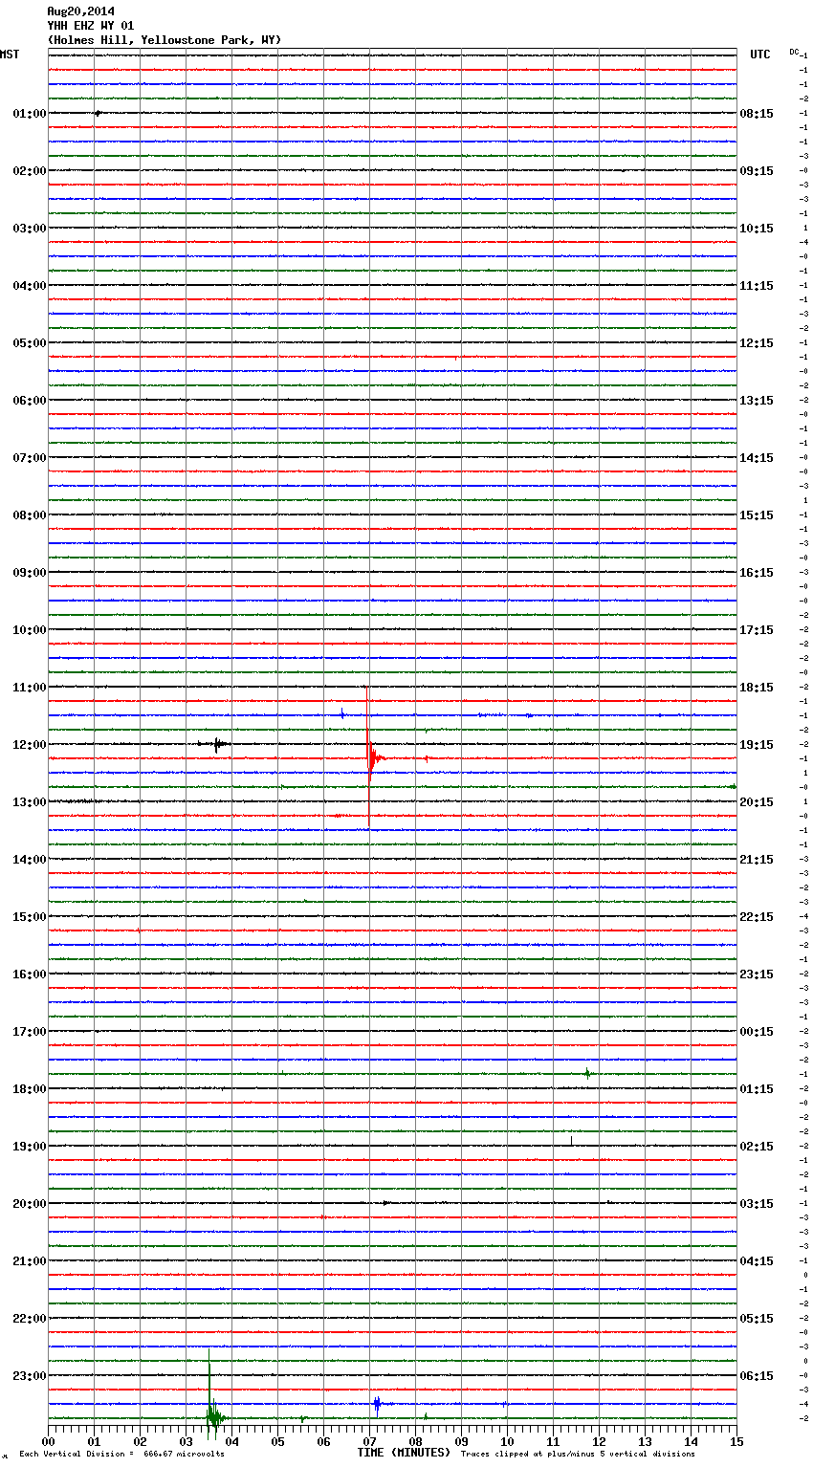Image resolution: width=813 pixels, height=1467 pixels.
Task: Click the 16:15 UTC time label
Action: 757,573
